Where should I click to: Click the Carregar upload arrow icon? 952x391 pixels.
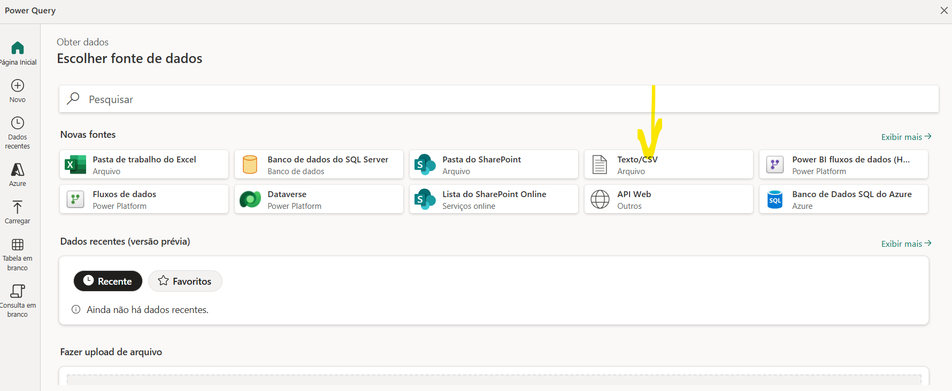(x=18, y=207)
